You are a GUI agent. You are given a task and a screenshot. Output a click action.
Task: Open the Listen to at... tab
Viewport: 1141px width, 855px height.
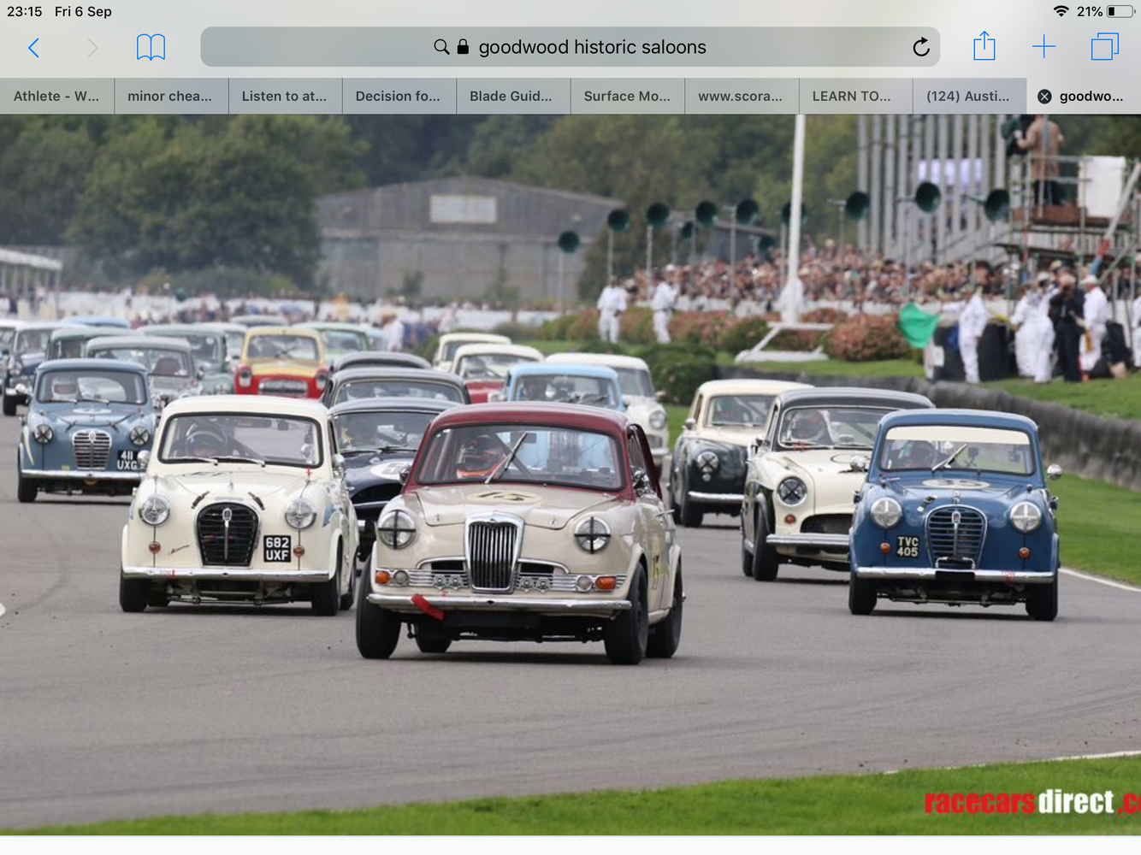284,97
